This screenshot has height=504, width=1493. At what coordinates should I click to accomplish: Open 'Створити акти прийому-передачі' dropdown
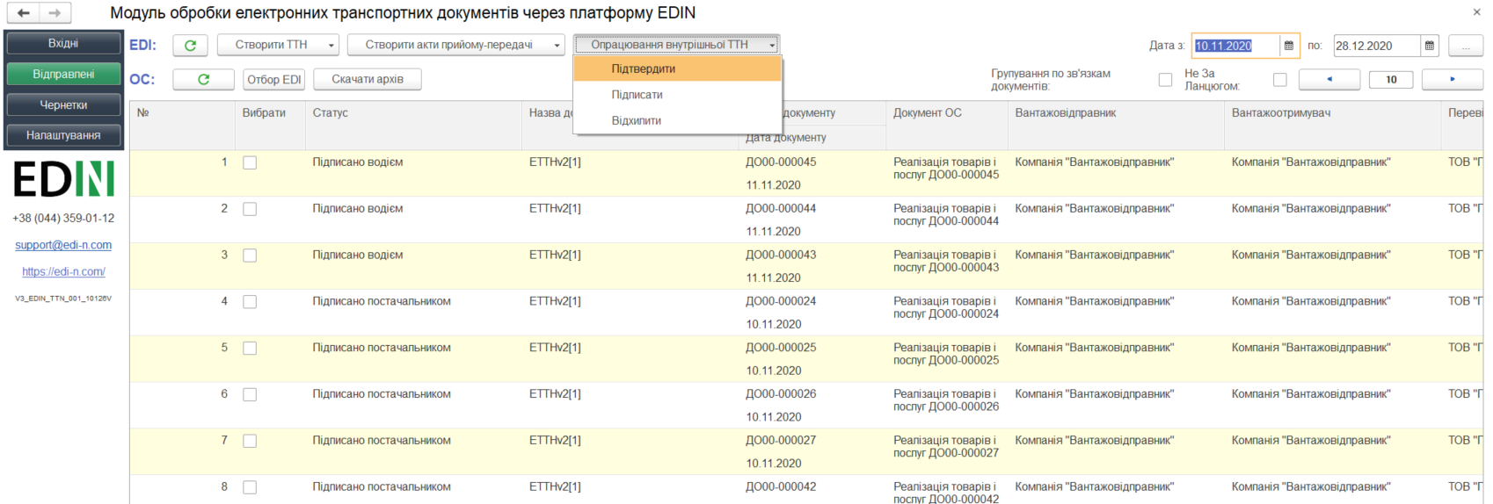(x=455, y=45)
